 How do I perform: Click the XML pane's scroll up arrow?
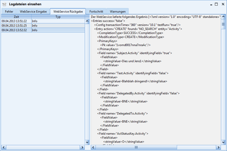[x=223, y=17]
